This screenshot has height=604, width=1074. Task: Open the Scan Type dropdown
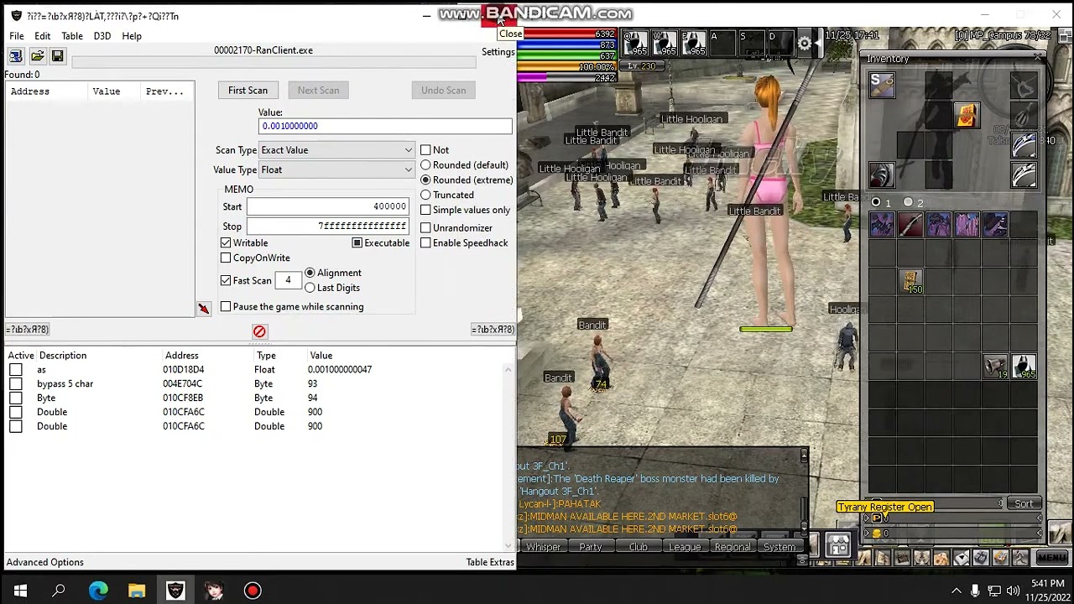point(336,150)
